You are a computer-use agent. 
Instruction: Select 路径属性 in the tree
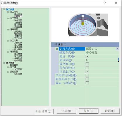click(x=14, y=65)
